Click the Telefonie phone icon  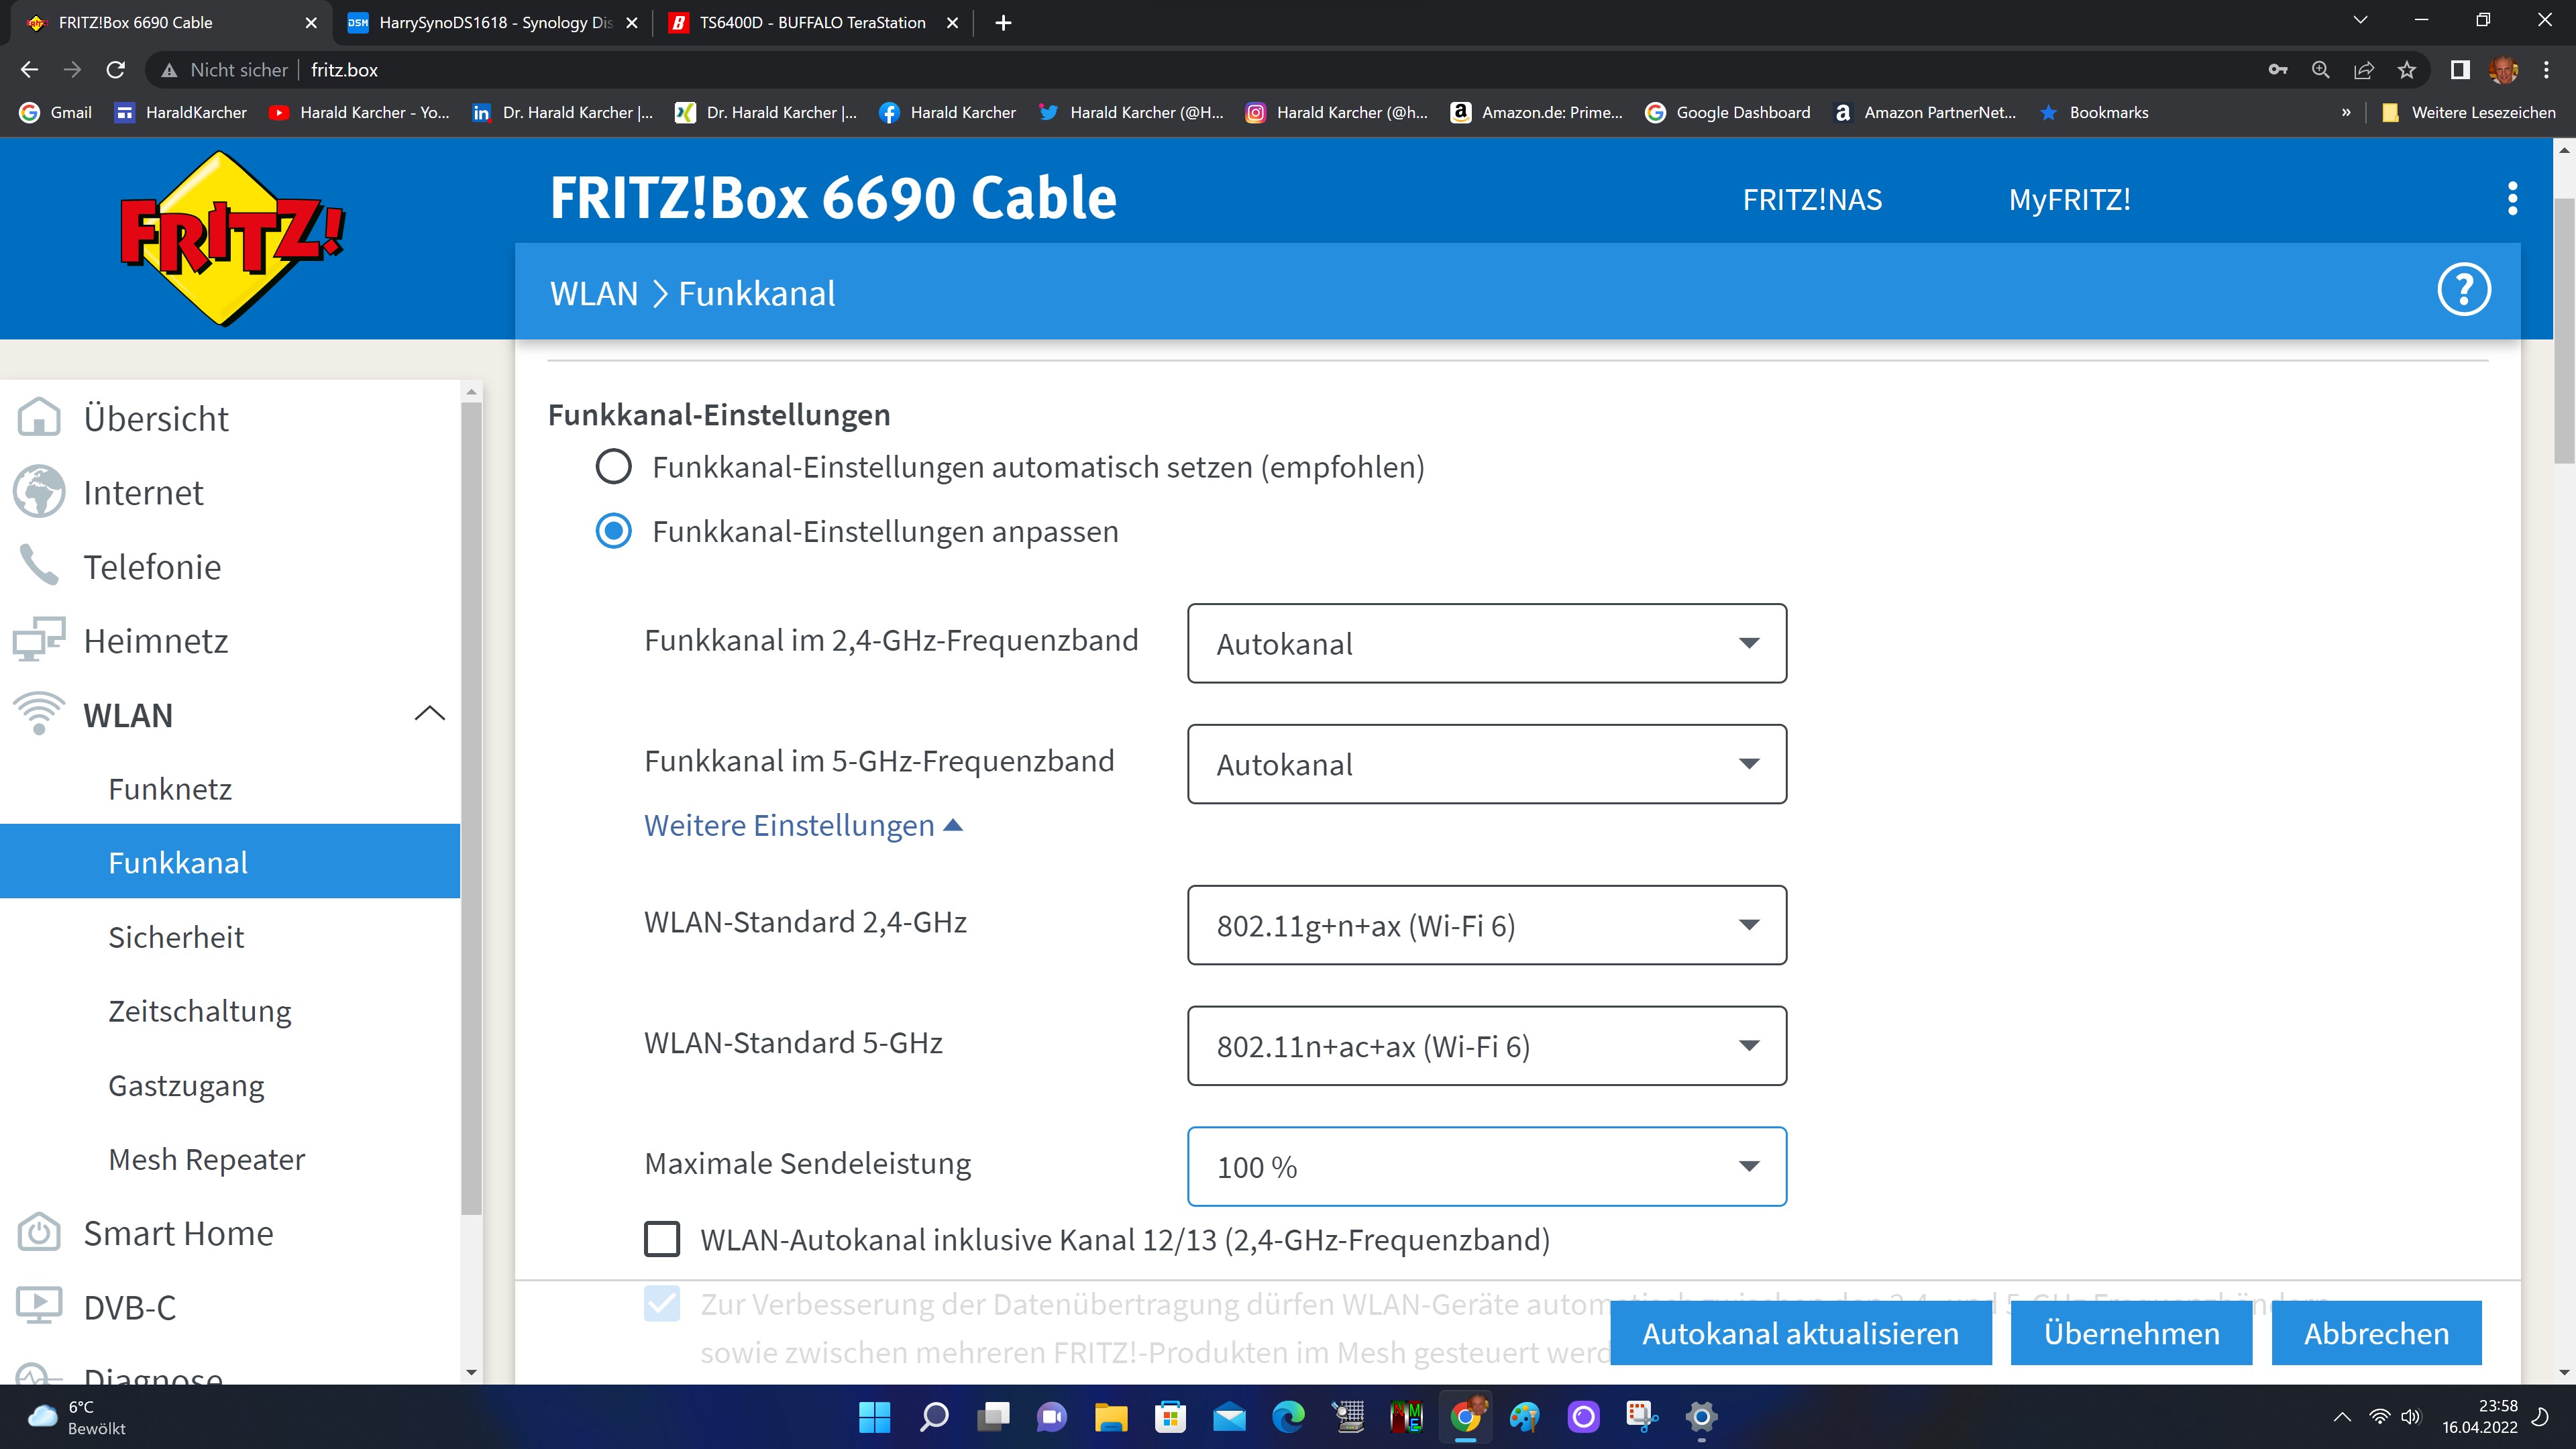click(39, 566)
